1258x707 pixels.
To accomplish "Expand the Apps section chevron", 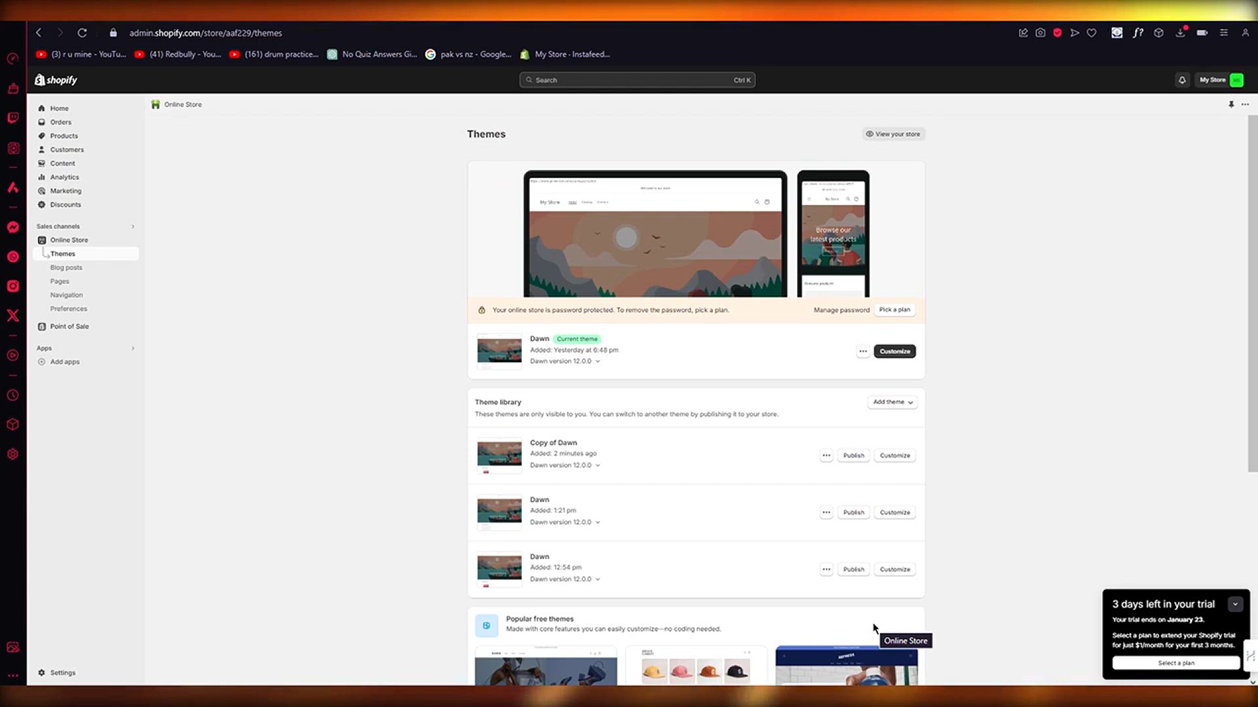I will click(x=133, y=348).
